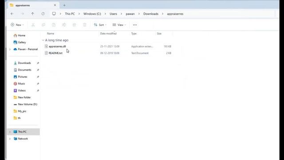Open the Sort dropdown
The image size is (284, 160).
click(x=100, y=25)
